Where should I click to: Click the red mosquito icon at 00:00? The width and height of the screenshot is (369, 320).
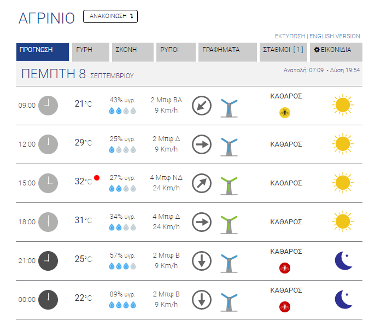pos(285,307)
